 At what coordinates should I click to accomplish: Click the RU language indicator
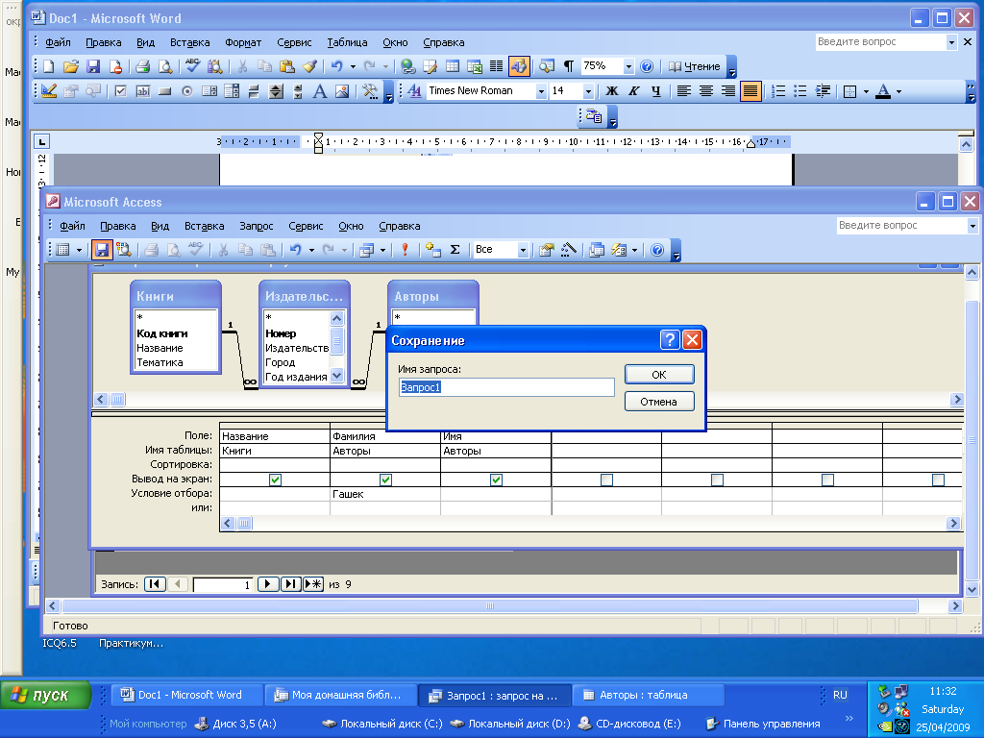(840, 696)
